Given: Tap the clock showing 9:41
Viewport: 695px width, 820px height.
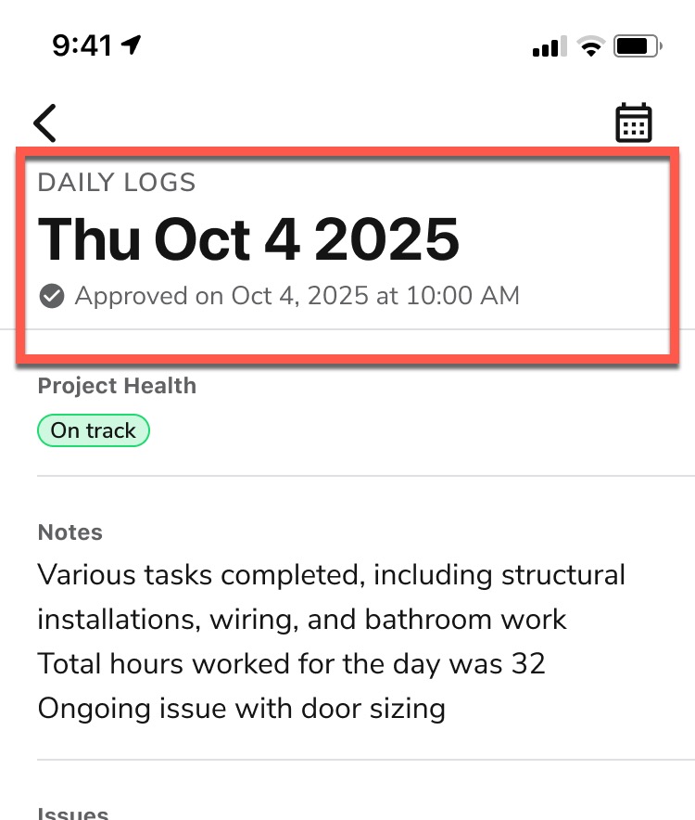Looking at the screenshot, I should [83, 43].
